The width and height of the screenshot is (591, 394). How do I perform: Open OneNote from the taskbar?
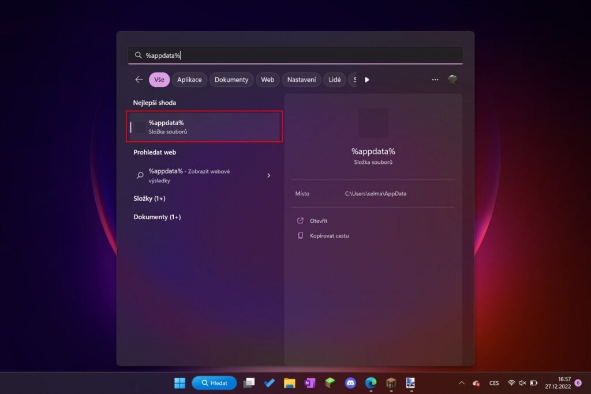coord(310,383)
